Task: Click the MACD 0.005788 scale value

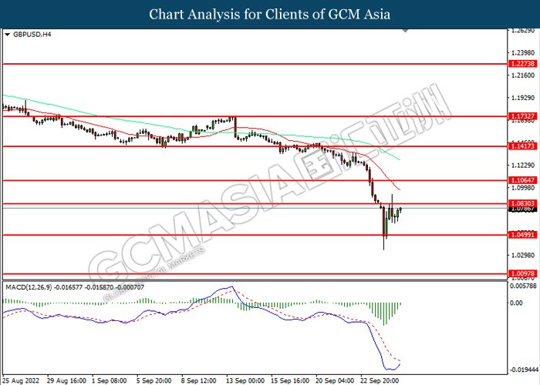Action: tap(523, 286)
